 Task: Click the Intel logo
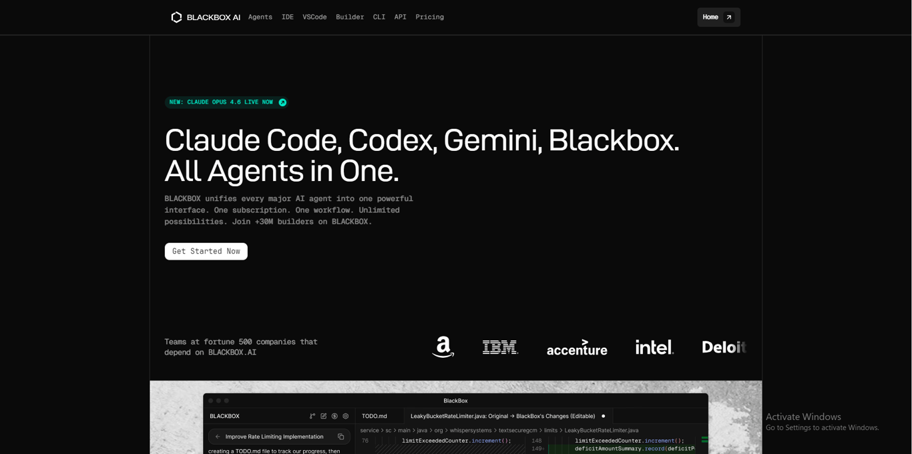pyautogui.click(x=654, y=347)
